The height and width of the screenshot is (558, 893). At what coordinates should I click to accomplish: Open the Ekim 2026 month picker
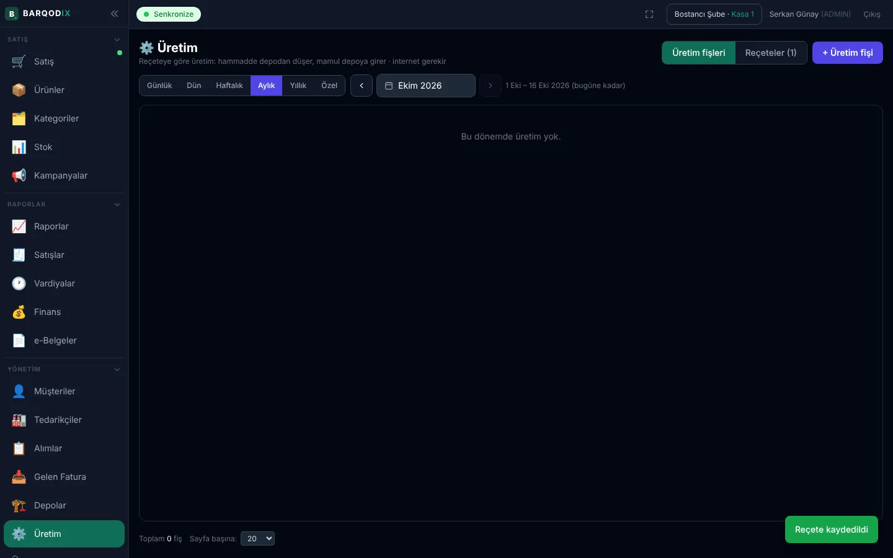tap(426, 86)
